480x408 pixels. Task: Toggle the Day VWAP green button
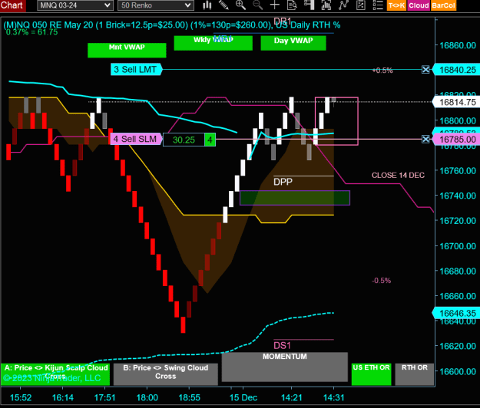(x=293, y=43)
